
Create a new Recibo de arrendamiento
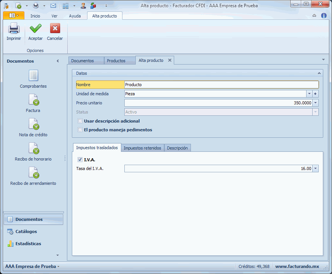click(33, 173)
